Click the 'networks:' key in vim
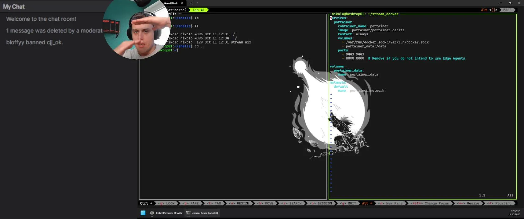Image resolution: width=524 pixels, height=219 pixels. point(339,82)
